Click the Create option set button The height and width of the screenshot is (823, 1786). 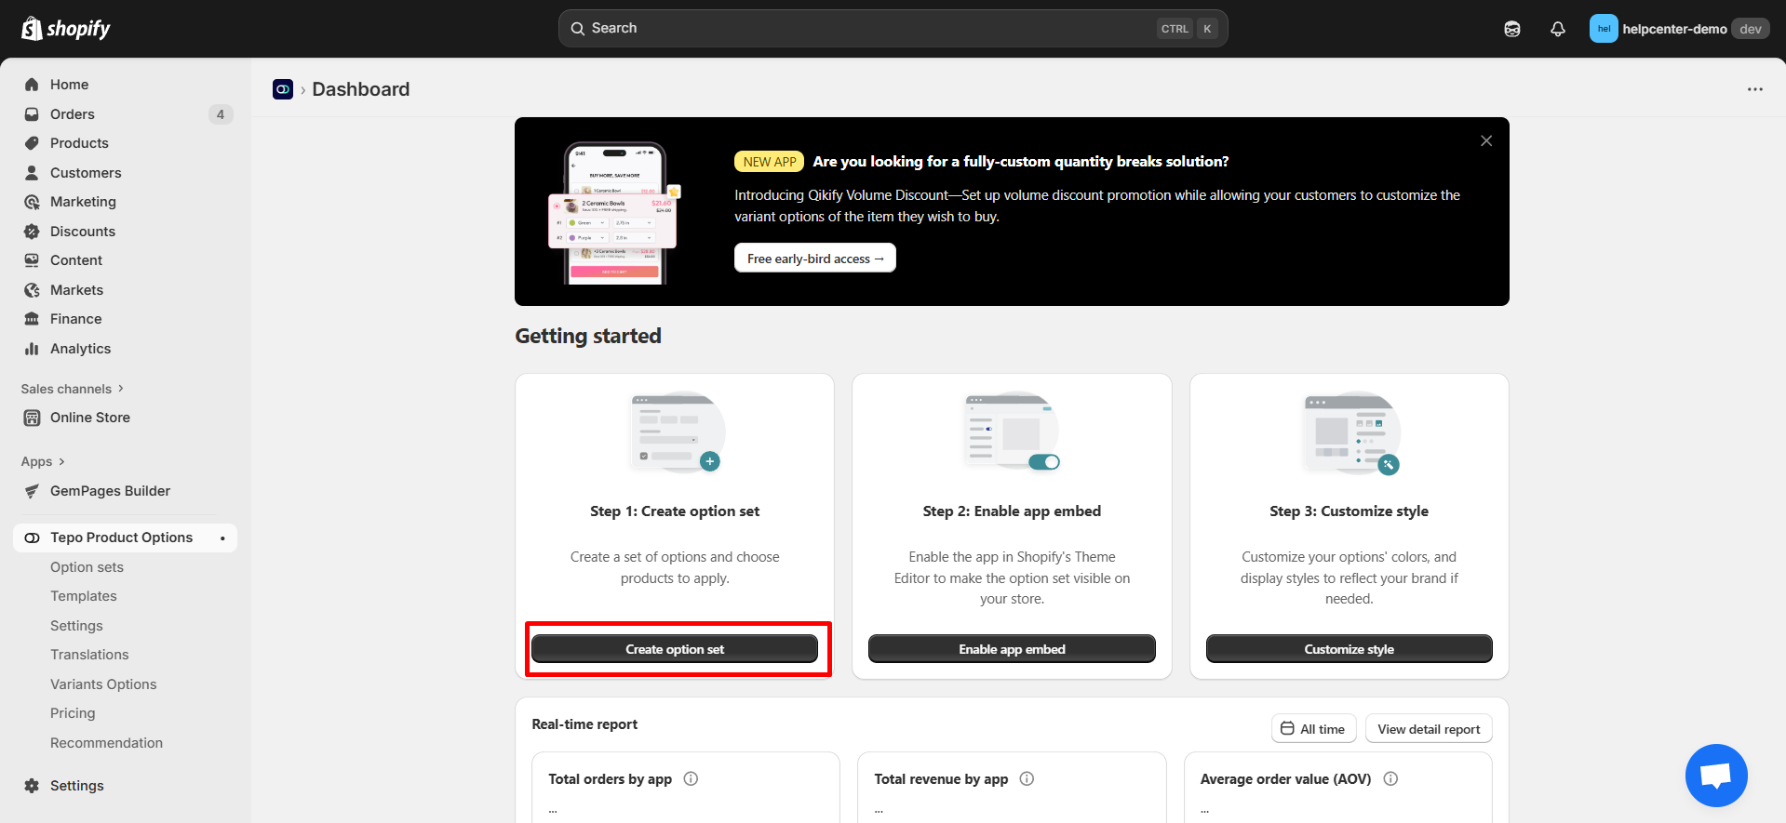point(675,649)
